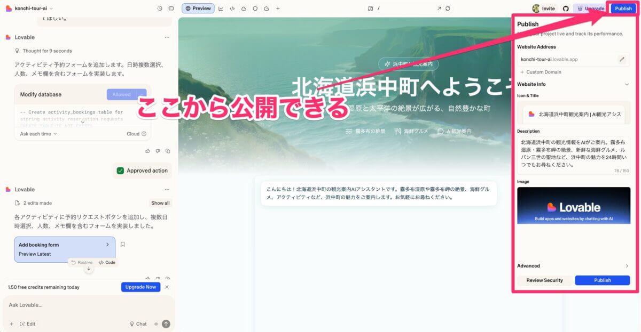Open the code view icon in the toolbar
The height and width of the screenshot is (332, 641).
[232, 9]
